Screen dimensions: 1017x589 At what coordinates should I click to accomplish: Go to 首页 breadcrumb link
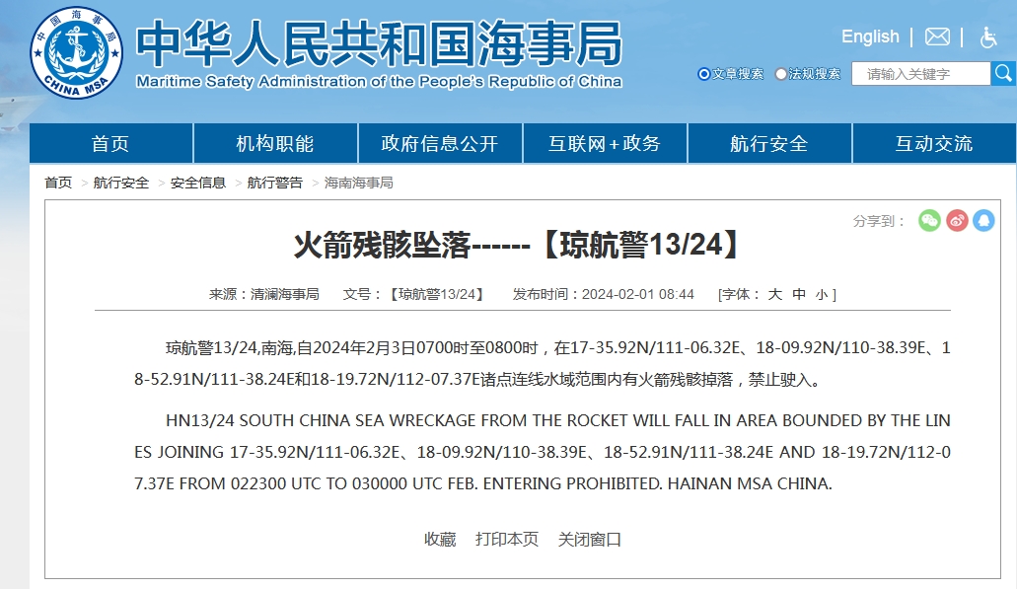coord(58,183)
